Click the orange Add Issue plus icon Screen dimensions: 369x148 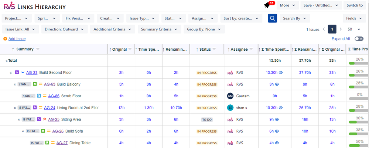pos(5,39)
